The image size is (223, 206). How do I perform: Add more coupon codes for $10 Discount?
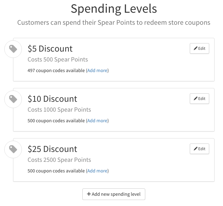[x=97, y=121]
